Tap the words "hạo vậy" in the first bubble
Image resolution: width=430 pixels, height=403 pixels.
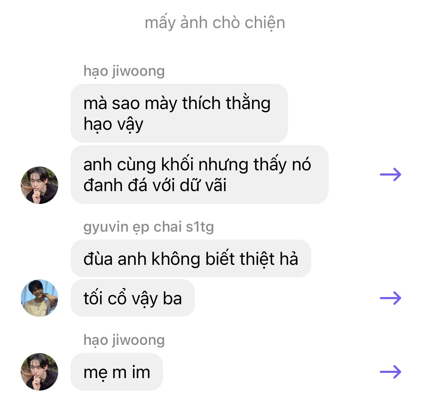coord(113,125)
